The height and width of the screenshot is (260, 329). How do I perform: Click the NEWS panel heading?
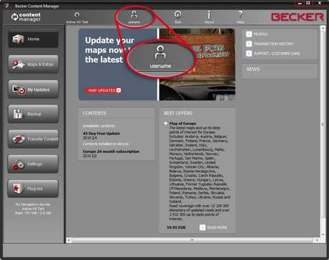[x=253, y=69]
